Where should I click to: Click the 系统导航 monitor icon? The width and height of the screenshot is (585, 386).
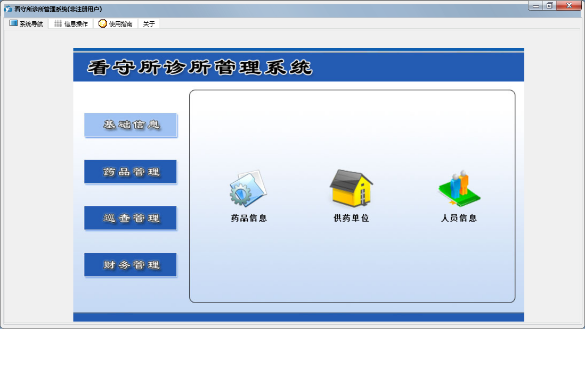(13, 23)
